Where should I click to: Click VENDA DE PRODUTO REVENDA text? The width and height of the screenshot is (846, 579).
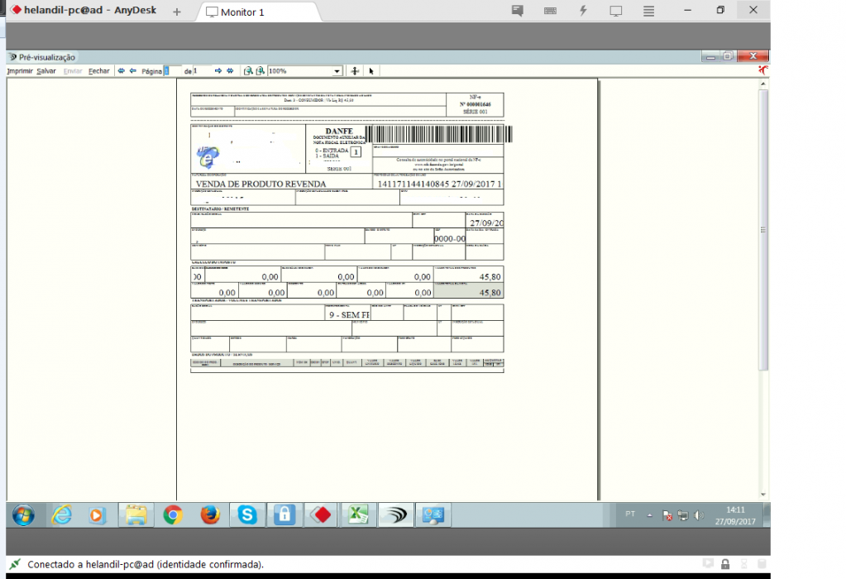coord(260,184)
